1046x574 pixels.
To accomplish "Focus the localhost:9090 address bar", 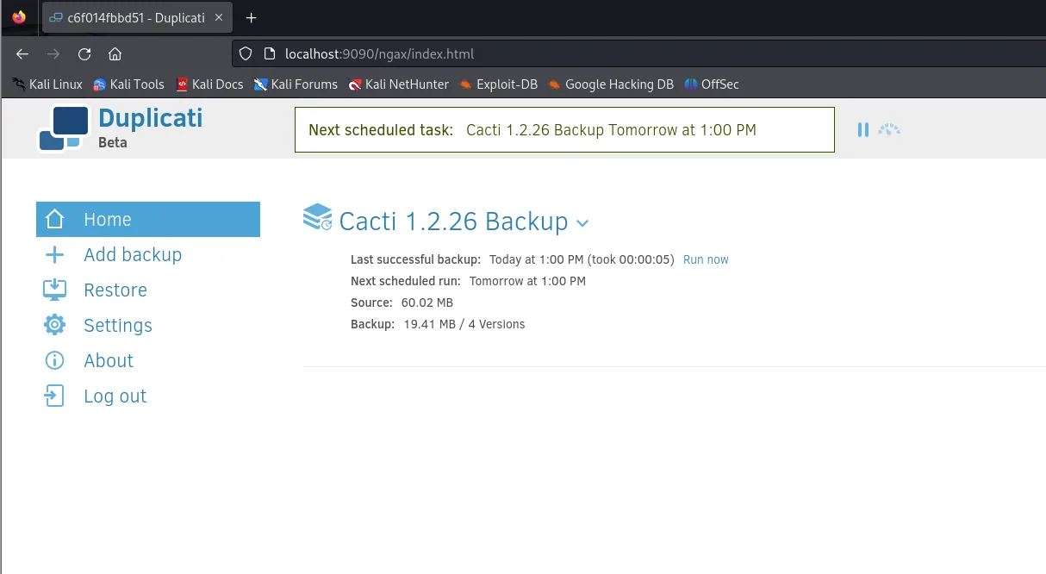I will [638, 53].
